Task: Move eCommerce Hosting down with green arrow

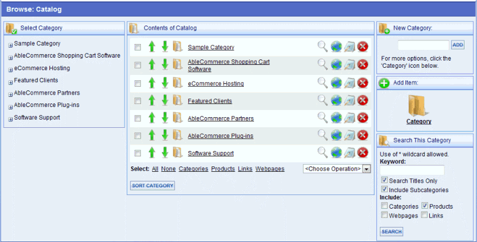Action: pyautogui.click(x=165, y=83)
